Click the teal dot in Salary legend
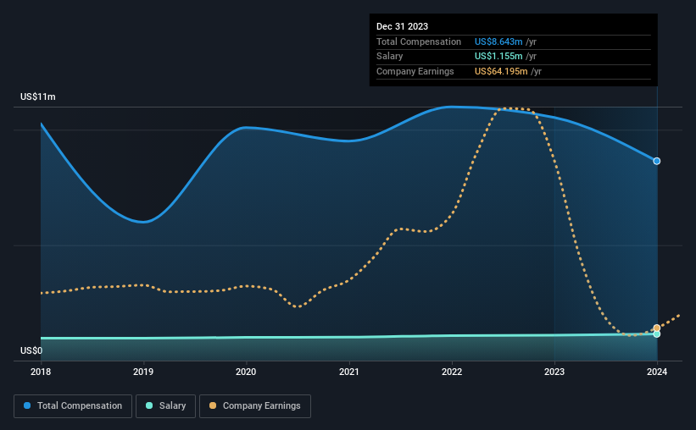This screenshot has height=430, width=696. click(x=149, y=405)
